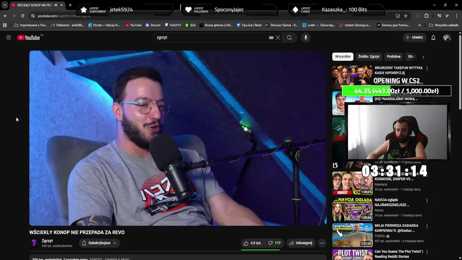This screenshot has height=260, width=462.
Task: Click the Utwórz create button
Action: point(414,38)
